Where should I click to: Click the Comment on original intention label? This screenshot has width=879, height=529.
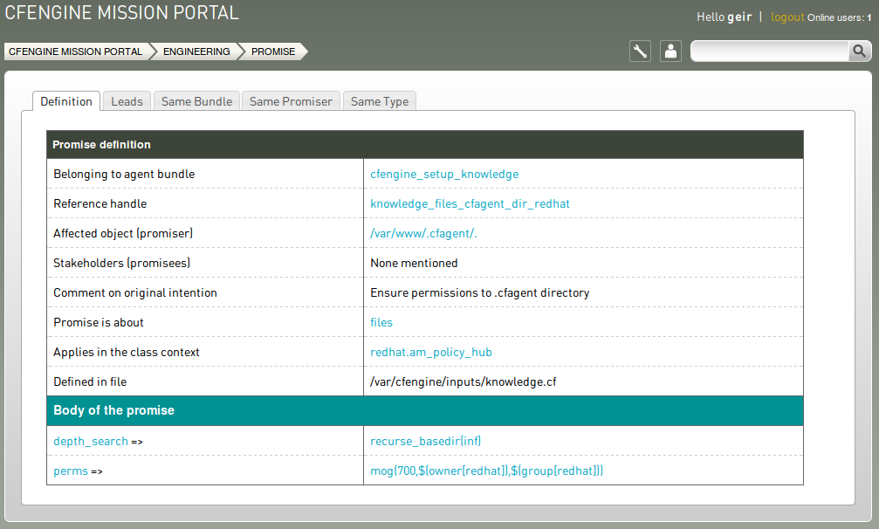click(x=135, y=293)
